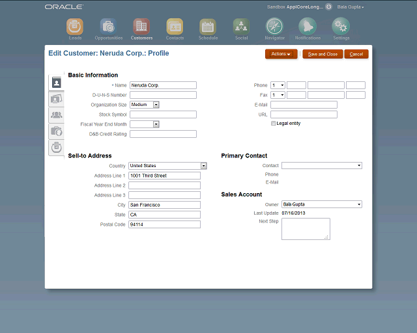
Task: Click the State field
Action: click(164, 215)
